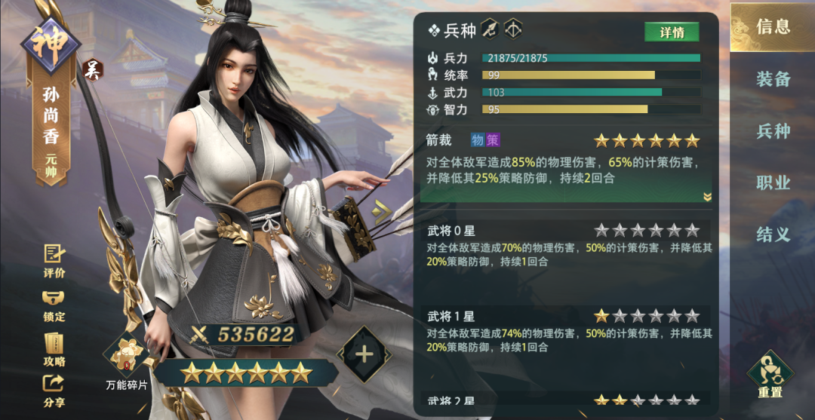Open the 职业 tab
815x420 pixels.
click(x=773, y=182)
